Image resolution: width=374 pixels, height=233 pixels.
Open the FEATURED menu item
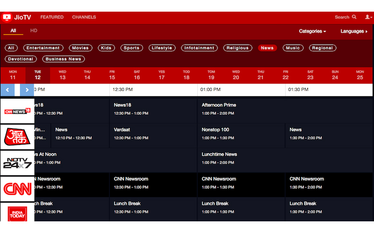(x=52, y=17)
